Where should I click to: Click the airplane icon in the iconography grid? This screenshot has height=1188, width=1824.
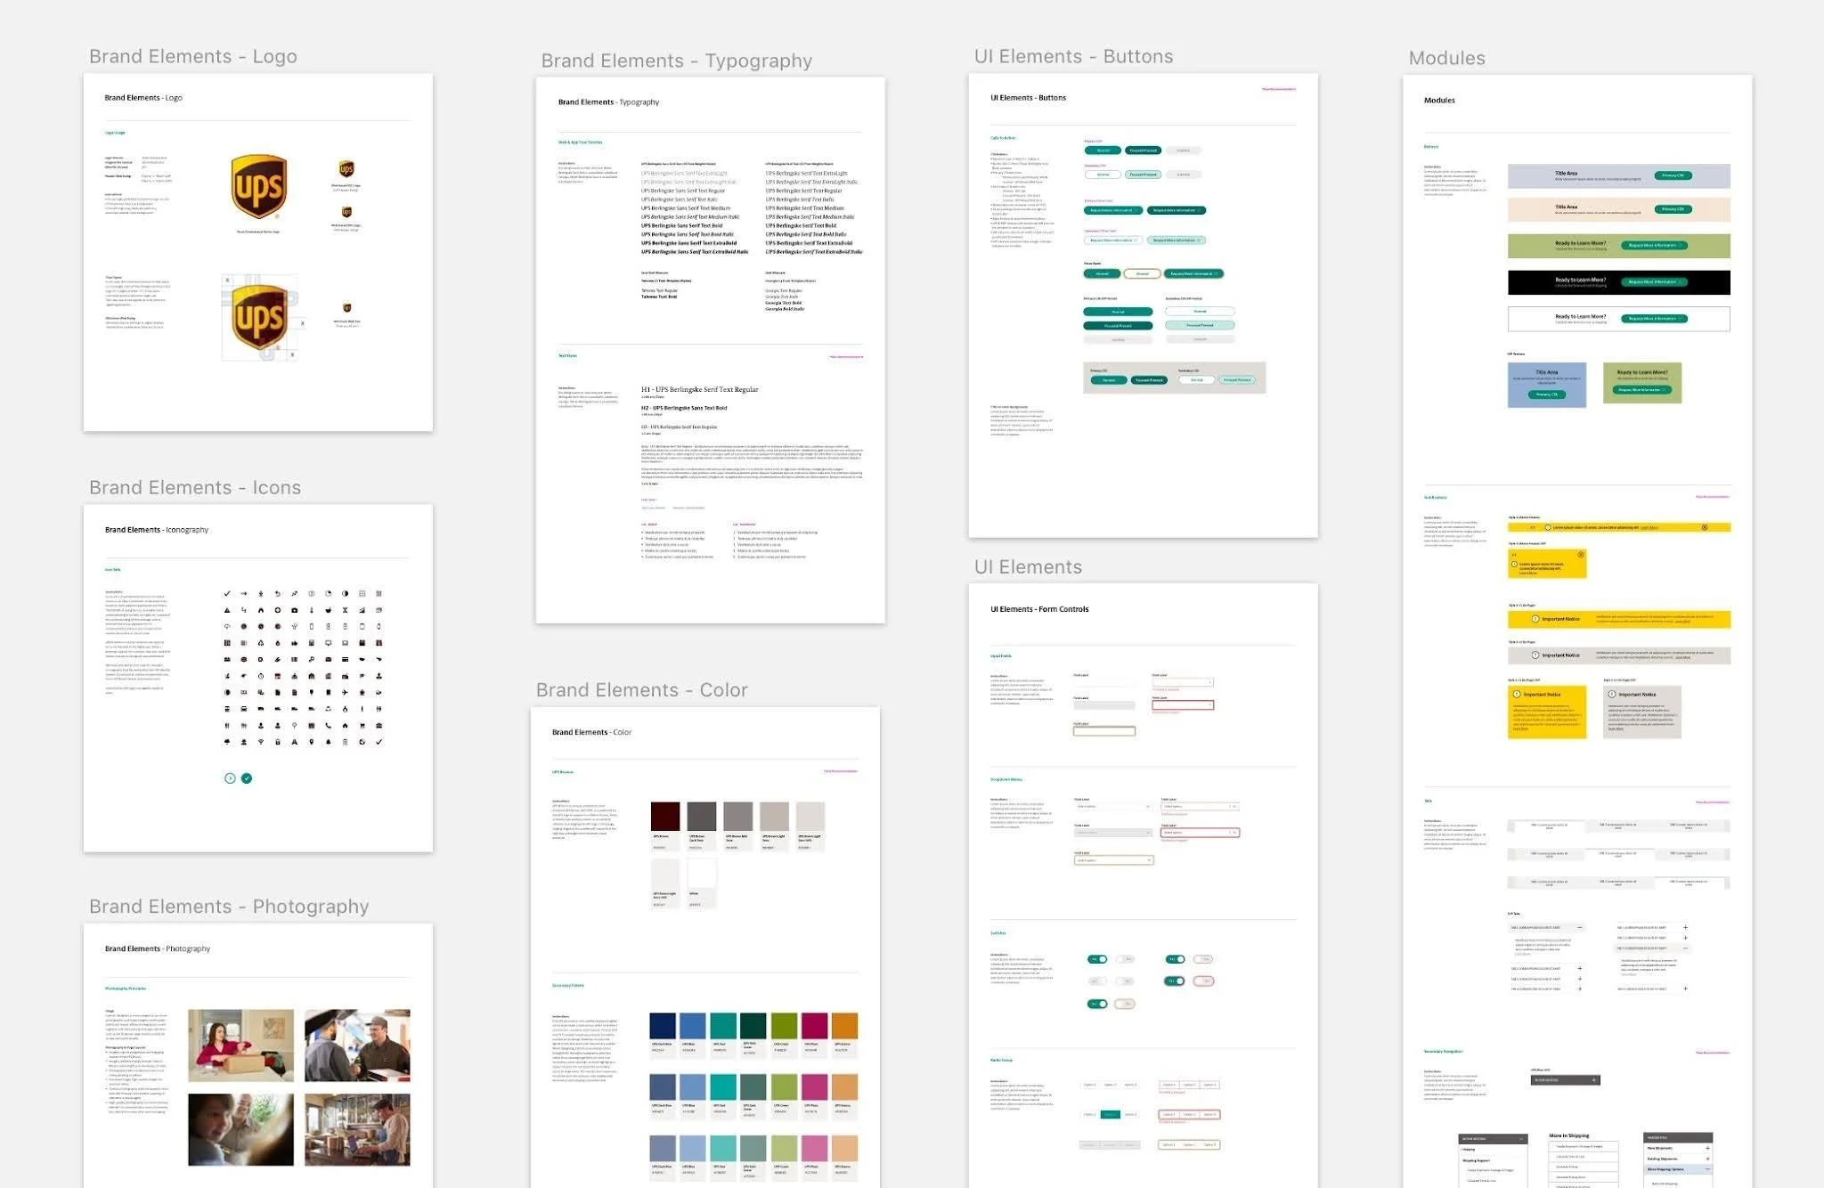coord(345,693)
